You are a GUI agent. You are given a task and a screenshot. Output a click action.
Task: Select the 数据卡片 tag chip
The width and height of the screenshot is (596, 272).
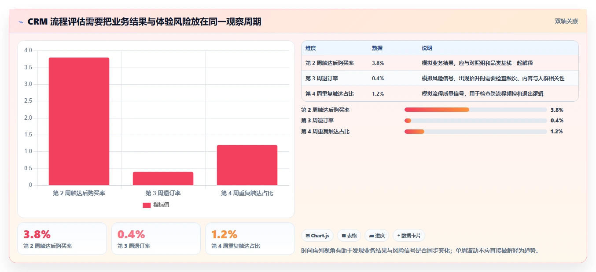tap(409, 236)
